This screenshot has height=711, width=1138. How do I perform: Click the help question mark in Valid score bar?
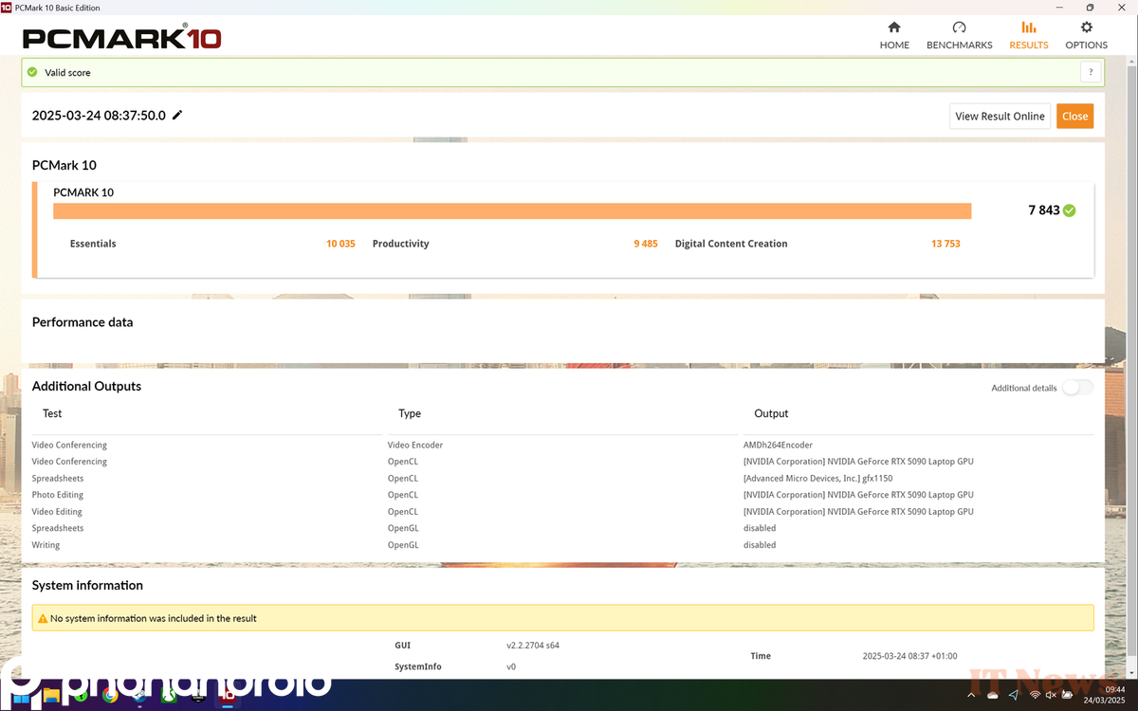(x=1091, y=72)
